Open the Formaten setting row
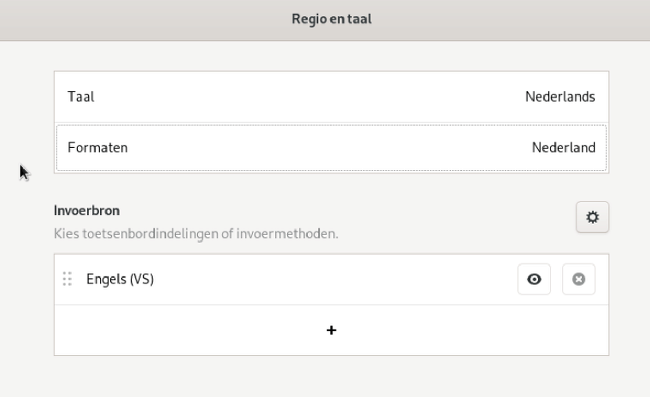This screenshot has width=650, height=397. click(x=332, y=148)
